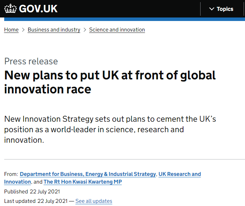Click See all updates link
Screen dimensions: 245x206
(94, 201)
